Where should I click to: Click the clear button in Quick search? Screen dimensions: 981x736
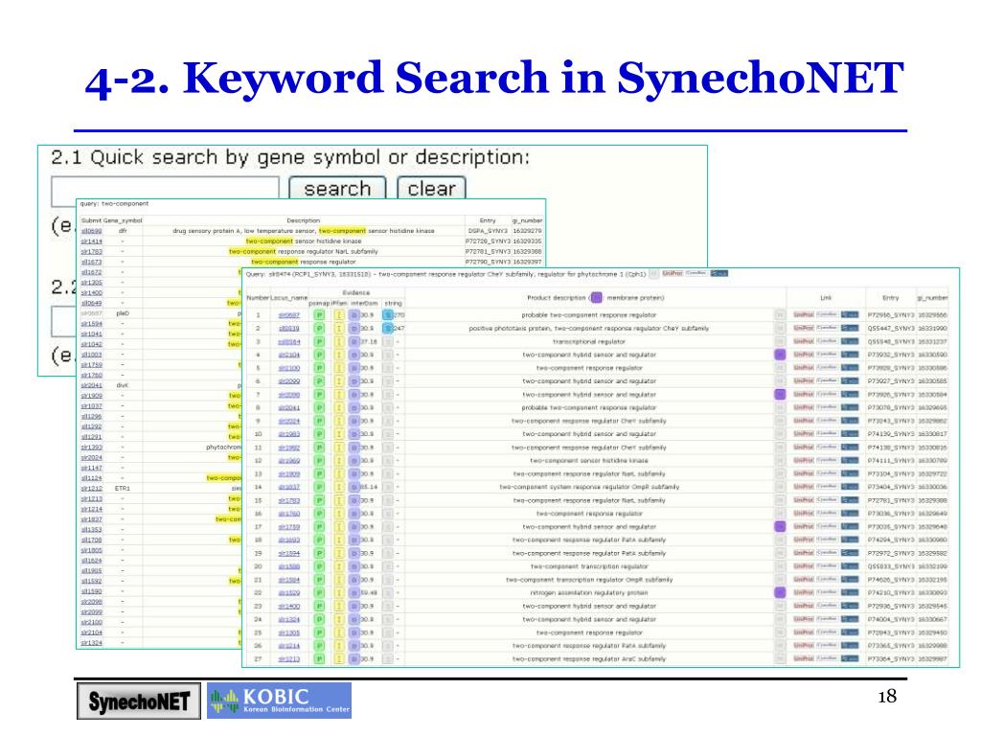pyautogui.click(x=431, y=189)
